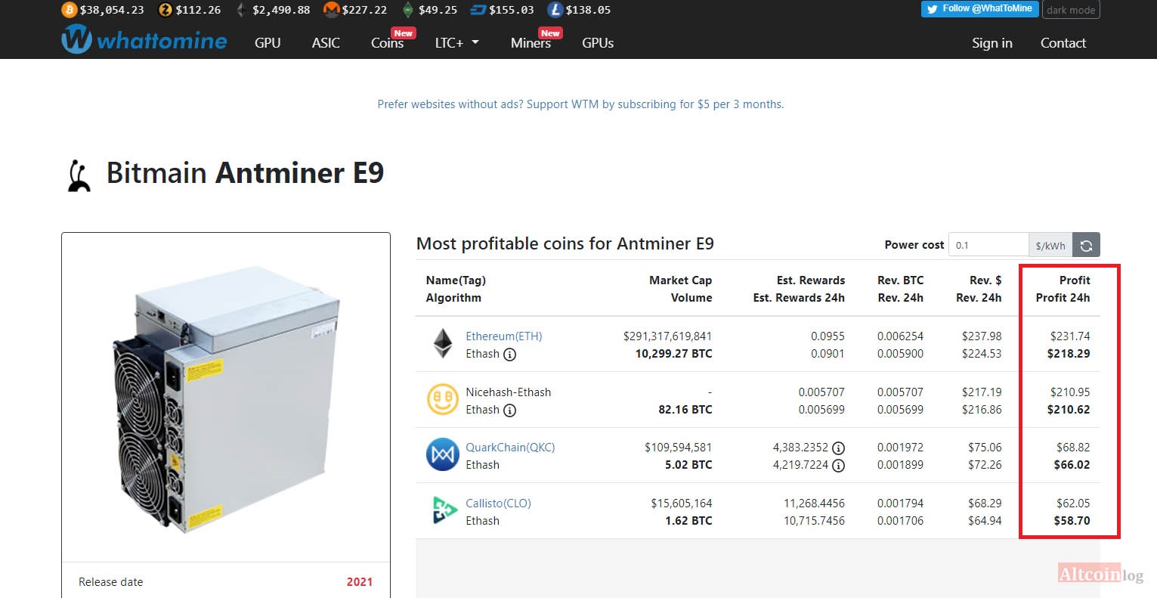Open the Contact page
1157x598 pixels.
1063,43
